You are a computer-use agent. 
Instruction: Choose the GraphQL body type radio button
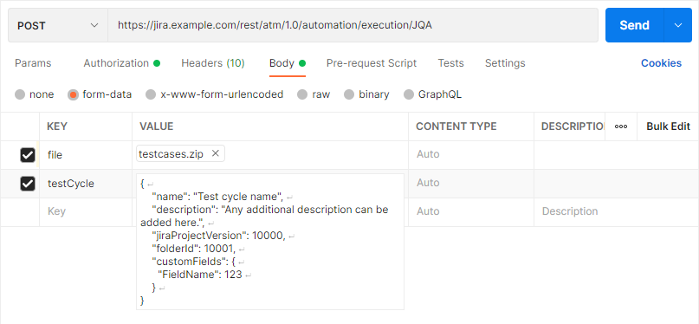[409, 94]
